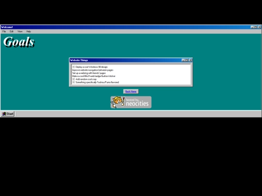This screenshot has width=262, height=196.
Task: Click the Goals heading
Action: coord(19,42)
